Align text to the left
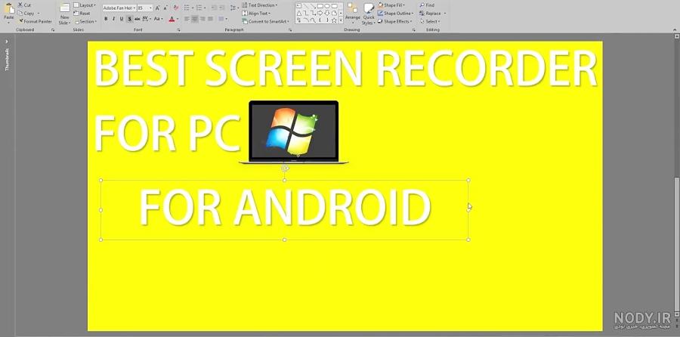680x337 pixels. [x=187, y=19]
